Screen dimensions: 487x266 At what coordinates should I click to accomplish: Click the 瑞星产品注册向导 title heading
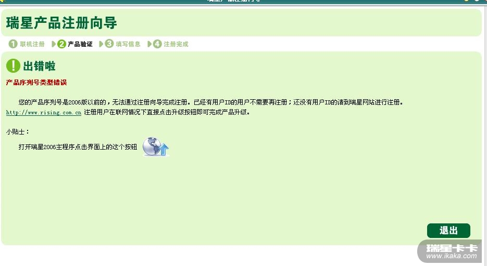click(x=61, y=23)
